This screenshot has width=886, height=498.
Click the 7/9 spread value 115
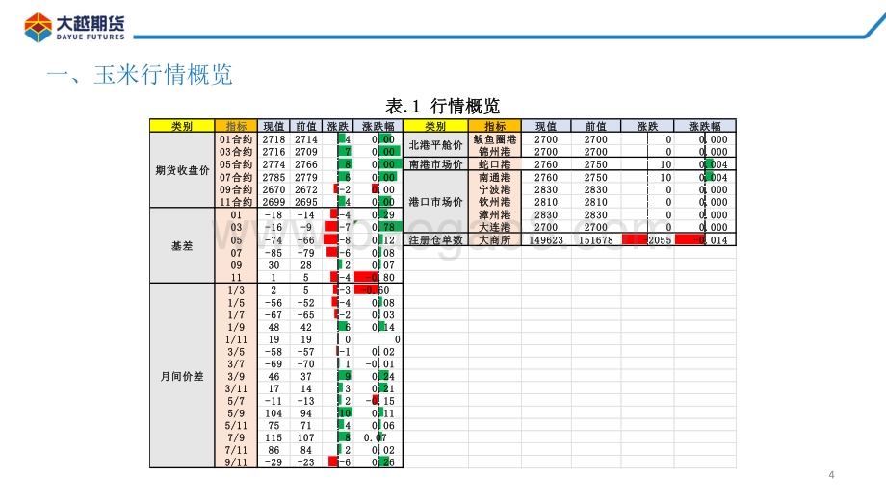pos(274,438)
